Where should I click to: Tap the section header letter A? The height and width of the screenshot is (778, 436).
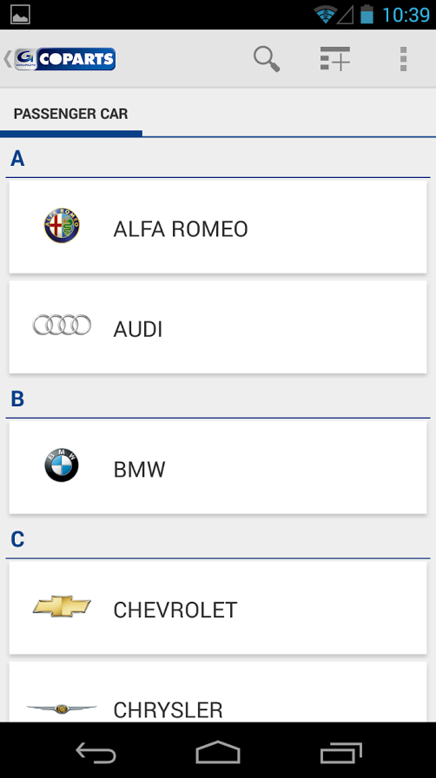tap(17, 159)
